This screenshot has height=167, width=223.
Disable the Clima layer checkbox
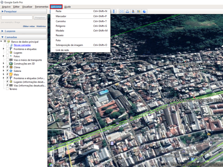pyautogui.click(x=7, y=67)
